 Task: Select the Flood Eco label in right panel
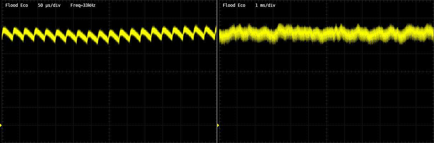point(234,5)
